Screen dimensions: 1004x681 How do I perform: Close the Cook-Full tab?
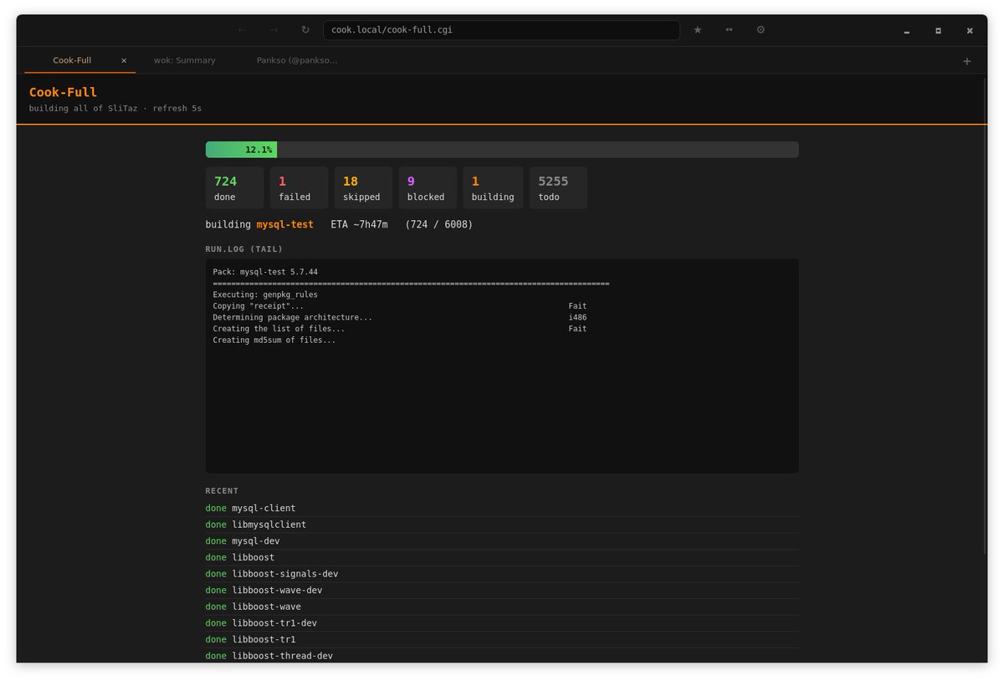[124, 60]
